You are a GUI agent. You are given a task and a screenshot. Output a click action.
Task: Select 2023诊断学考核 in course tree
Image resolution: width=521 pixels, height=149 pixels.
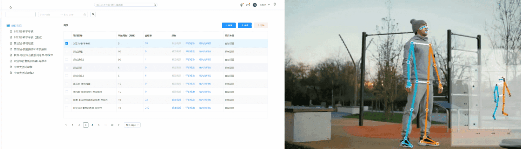24,31
